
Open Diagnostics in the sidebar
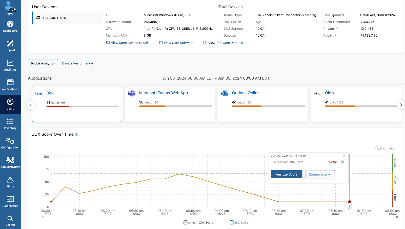point(10,202)
